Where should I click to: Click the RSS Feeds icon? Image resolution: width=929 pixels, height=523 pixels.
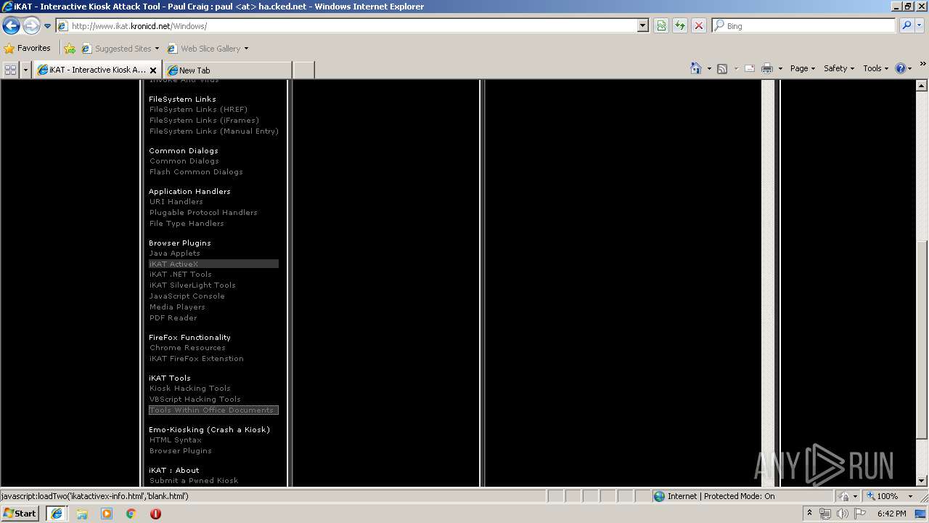click(722, 68)
